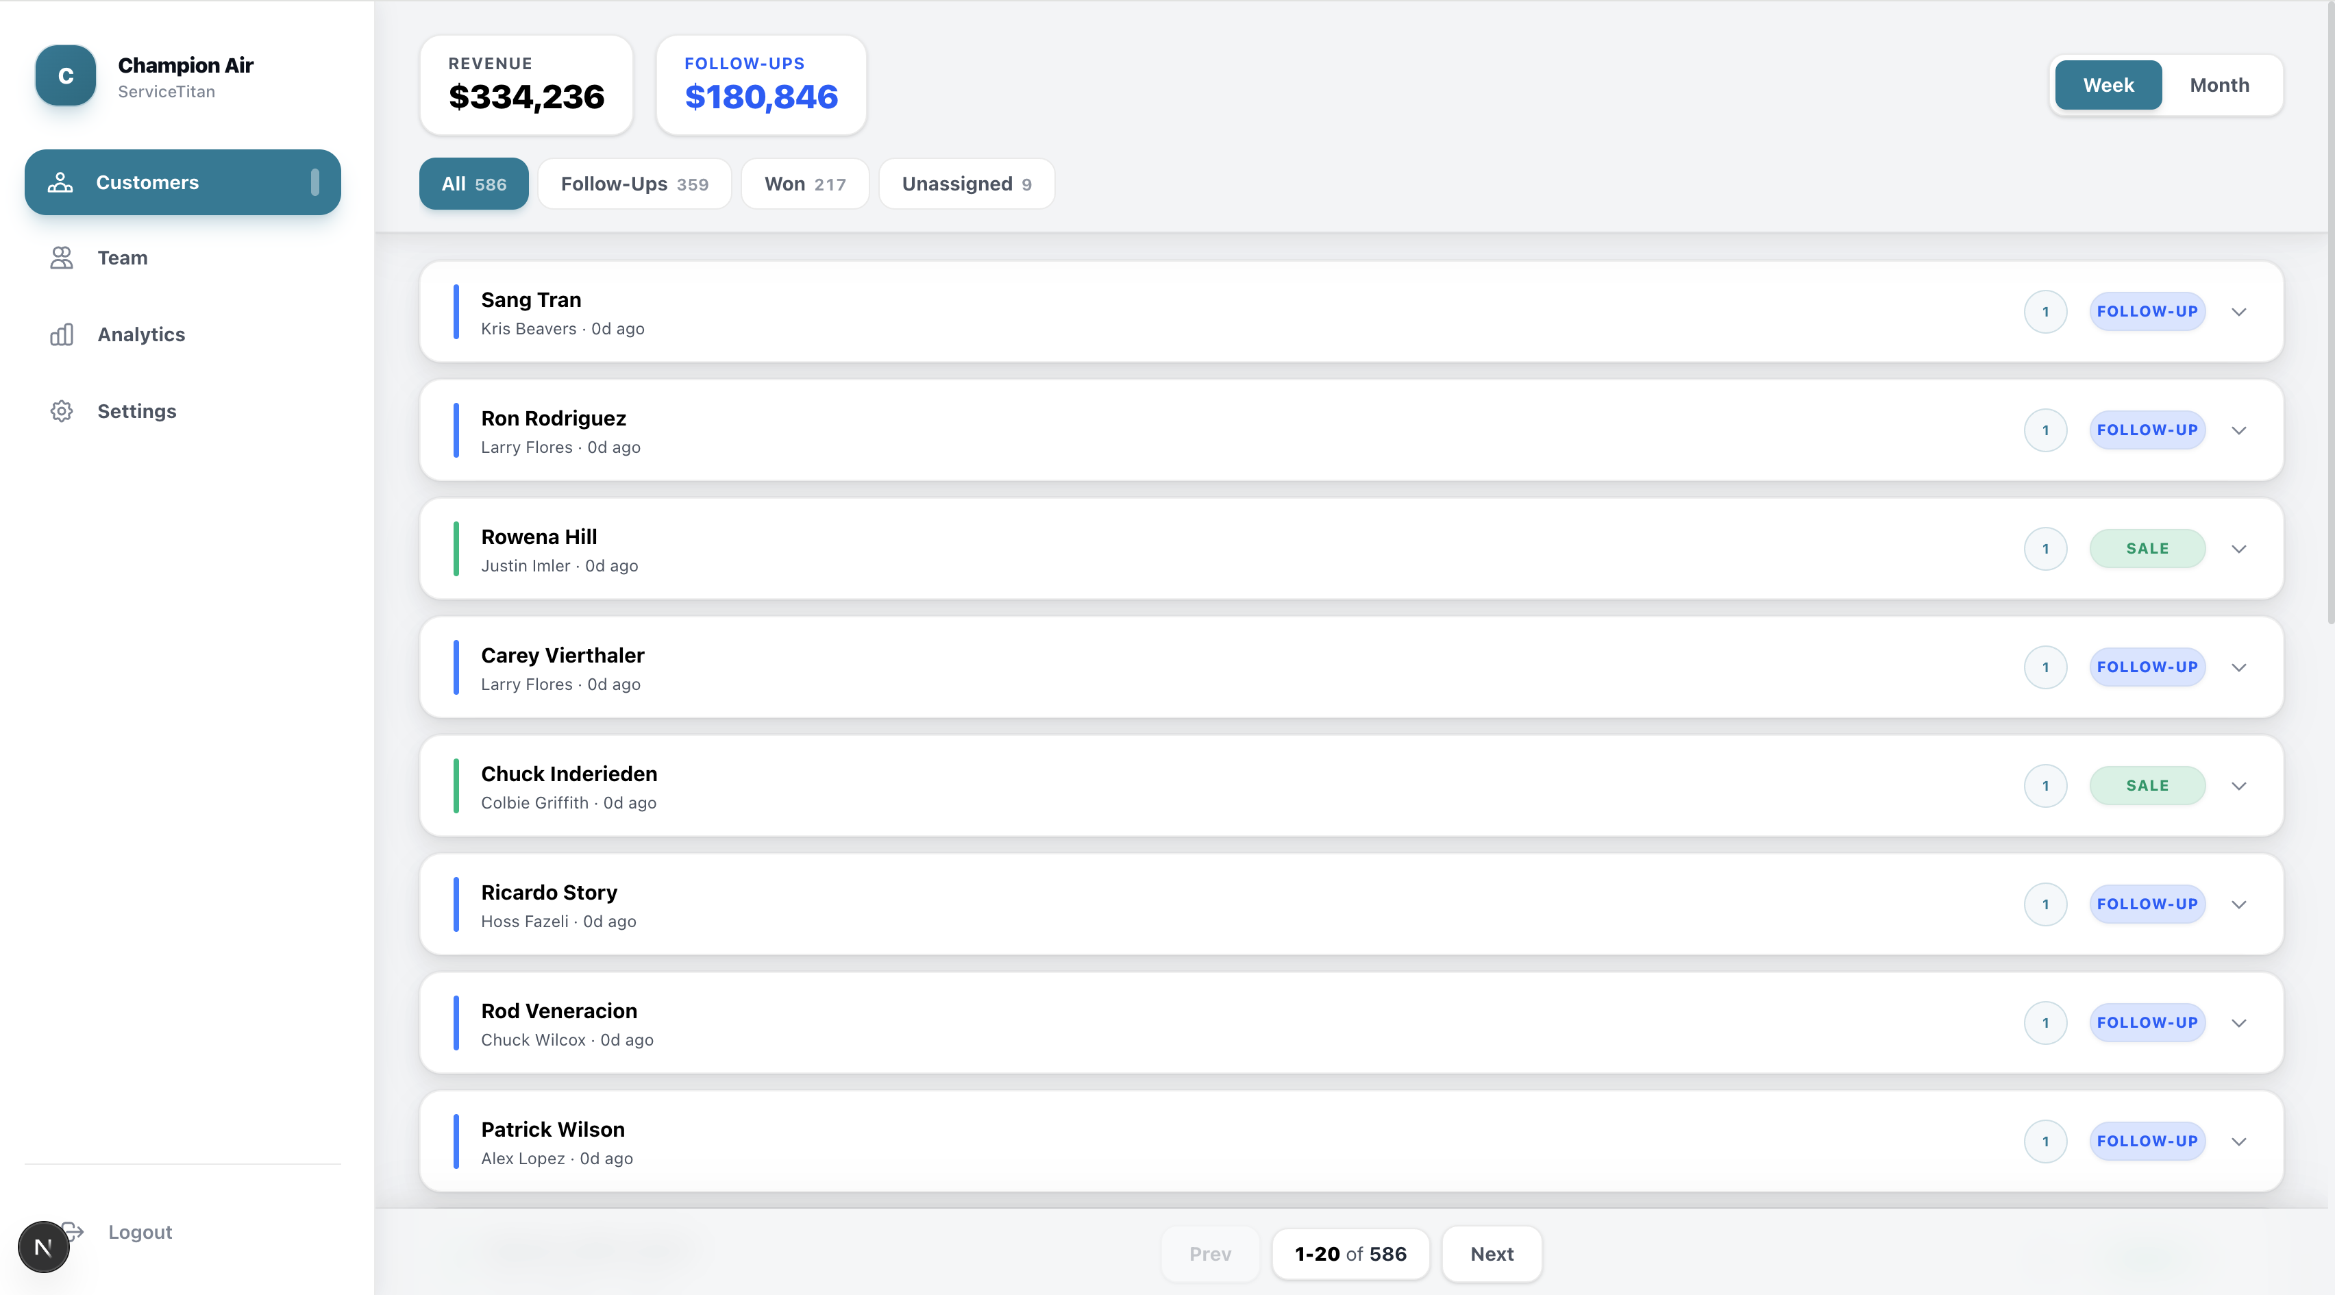Click the black N badge icon
This screenshot has height=1295, width=2335.
[42, 1247]
